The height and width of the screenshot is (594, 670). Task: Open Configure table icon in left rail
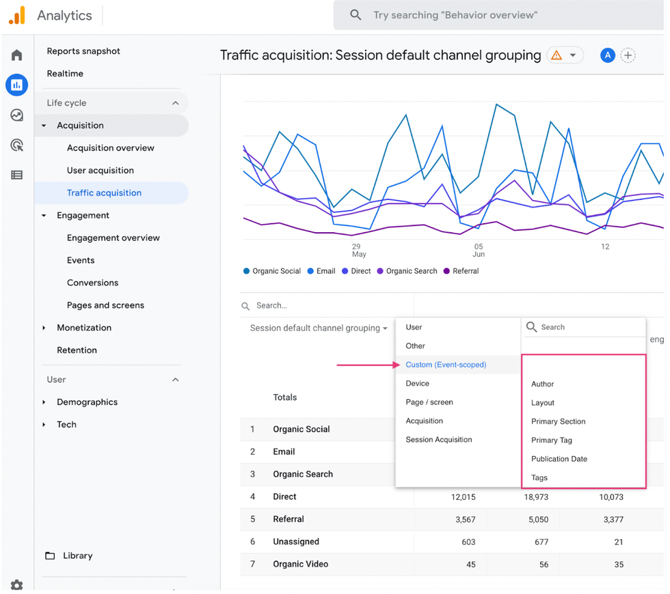[17, 175]
